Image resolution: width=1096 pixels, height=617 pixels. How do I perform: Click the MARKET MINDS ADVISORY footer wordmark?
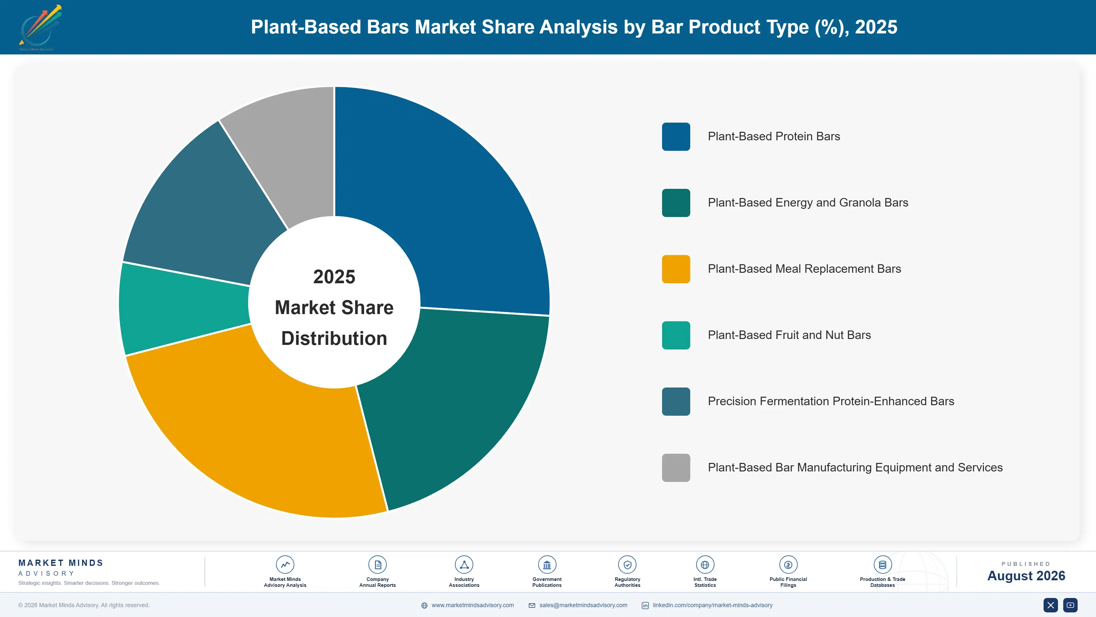coord(61,567)
